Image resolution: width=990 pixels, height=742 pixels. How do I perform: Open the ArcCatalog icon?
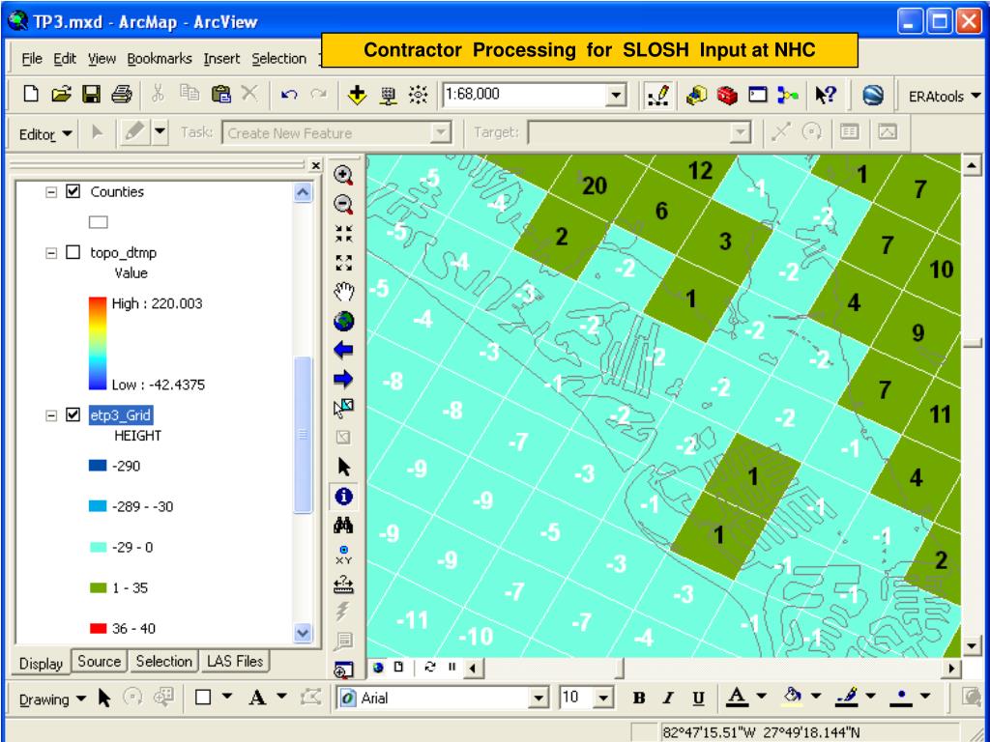pyautogui.click(x=696, y=96)
